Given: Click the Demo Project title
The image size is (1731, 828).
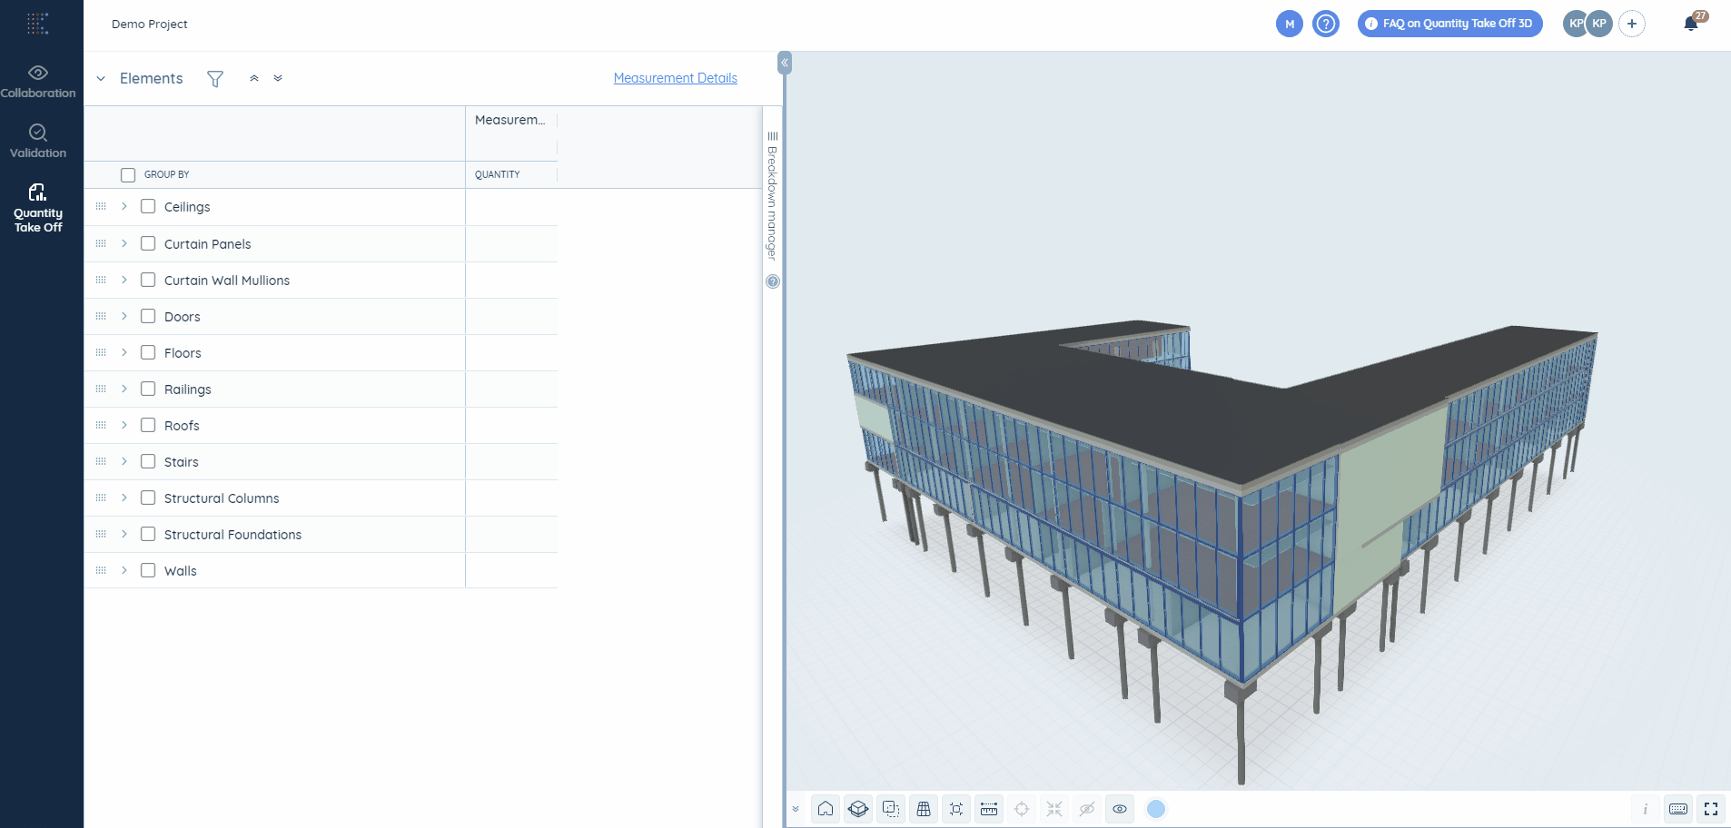Looking at the screenshot, I should (150, 25).
